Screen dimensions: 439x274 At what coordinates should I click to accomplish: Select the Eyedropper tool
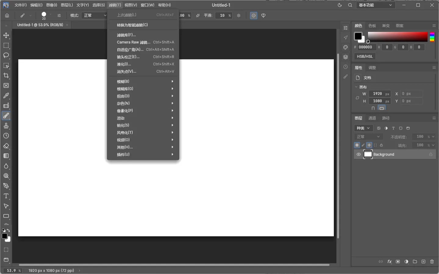click(6, 96)
